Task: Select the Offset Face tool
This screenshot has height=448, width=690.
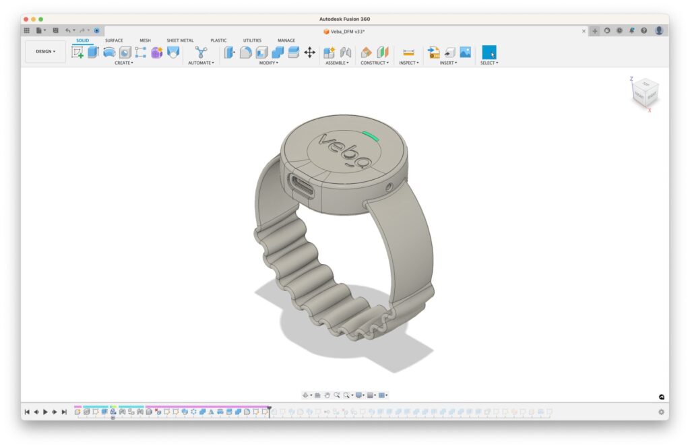Action: [294, 53]
